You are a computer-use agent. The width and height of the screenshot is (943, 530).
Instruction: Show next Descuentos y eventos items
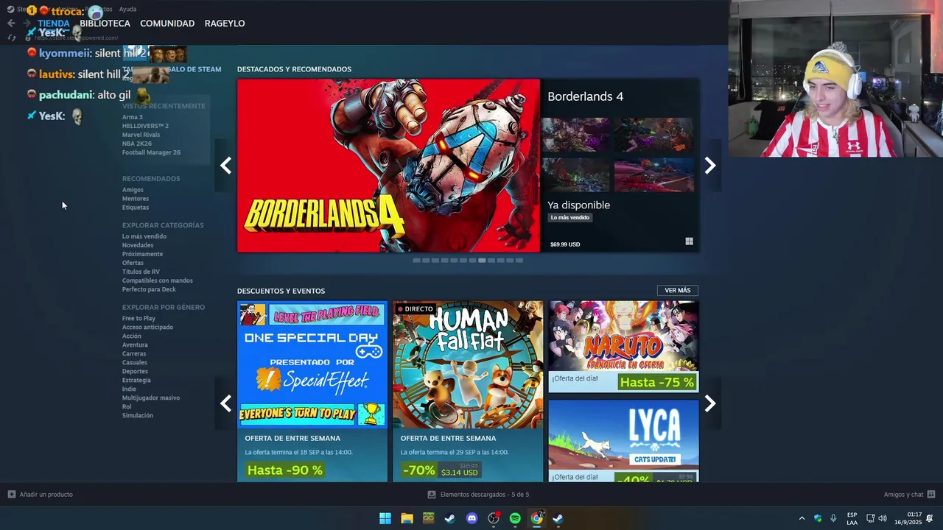click(x=710, y=403)
